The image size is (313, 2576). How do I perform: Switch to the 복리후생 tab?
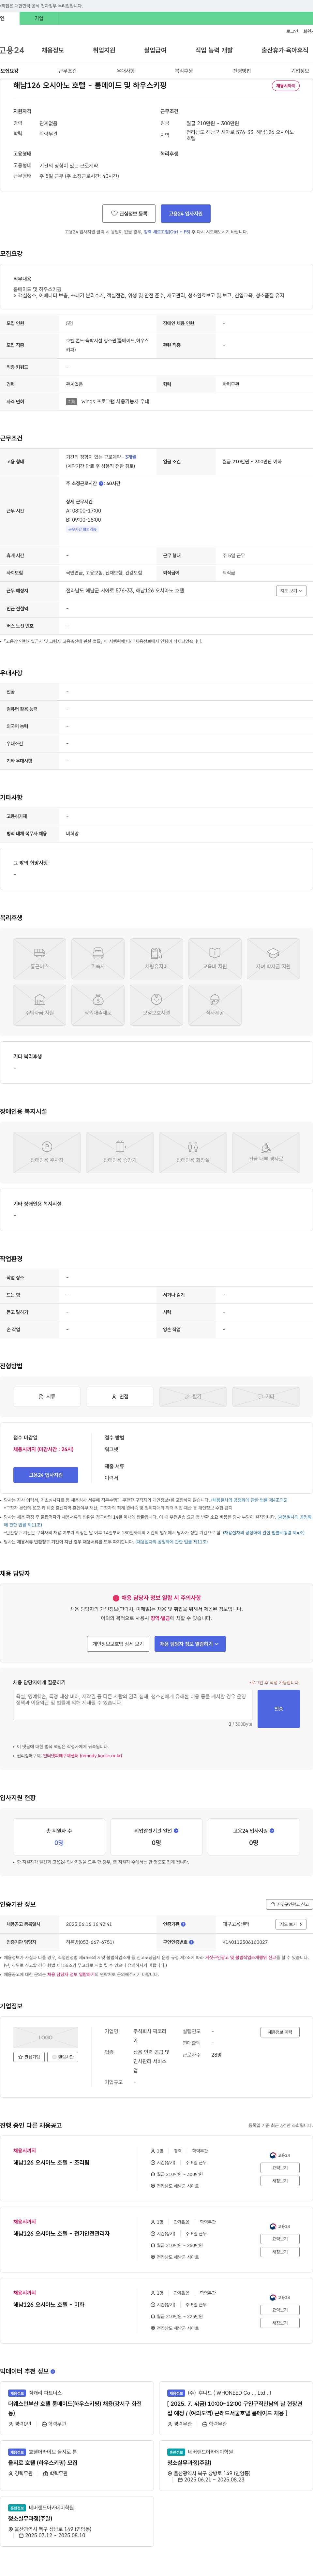tap(184, 71)
